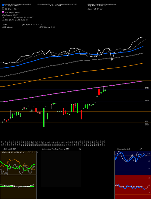Select the '50 Day - 14.14' legend text

click(x=12, y=9)
